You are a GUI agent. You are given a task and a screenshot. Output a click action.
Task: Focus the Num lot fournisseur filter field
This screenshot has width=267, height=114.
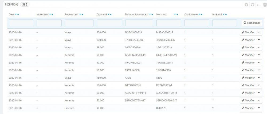[x=139, y=23]
